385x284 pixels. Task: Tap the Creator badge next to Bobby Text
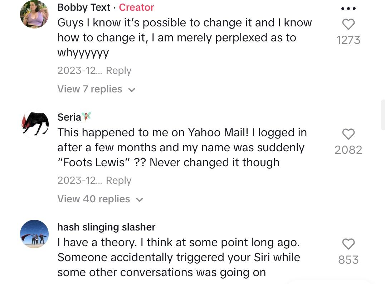[x=136, y=7]
